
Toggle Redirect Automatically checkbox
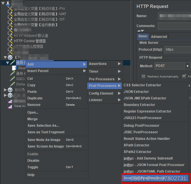coord(143,76)
